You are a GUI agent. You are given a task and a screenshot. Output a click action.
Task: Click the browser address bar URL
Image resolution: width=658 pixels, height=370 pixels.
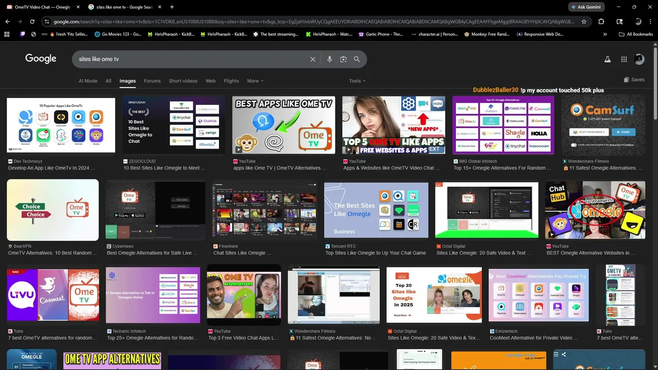[x=314, y=22]
